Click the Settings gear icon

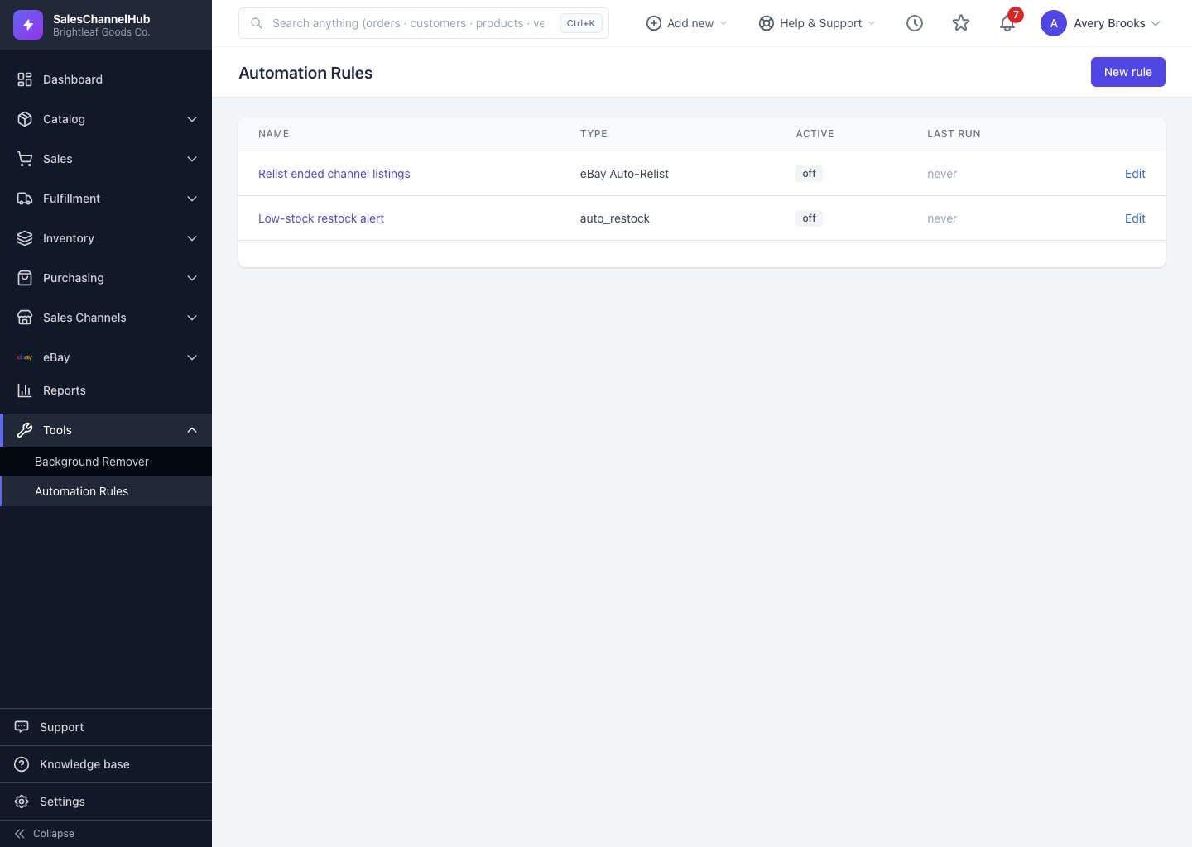point(22,802)
